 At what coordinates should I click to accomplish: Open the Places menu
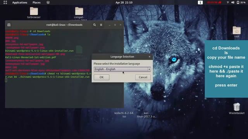tap(36, 3)
